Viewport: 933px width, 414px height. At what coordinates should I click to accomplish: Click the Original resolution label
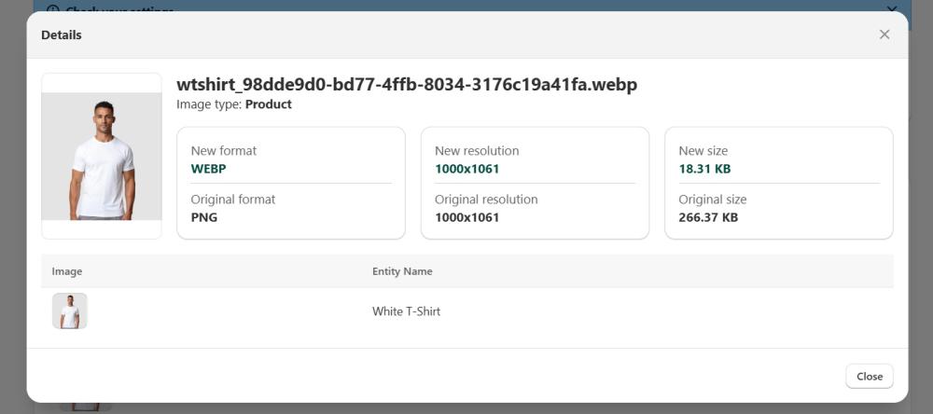point(486,200)
